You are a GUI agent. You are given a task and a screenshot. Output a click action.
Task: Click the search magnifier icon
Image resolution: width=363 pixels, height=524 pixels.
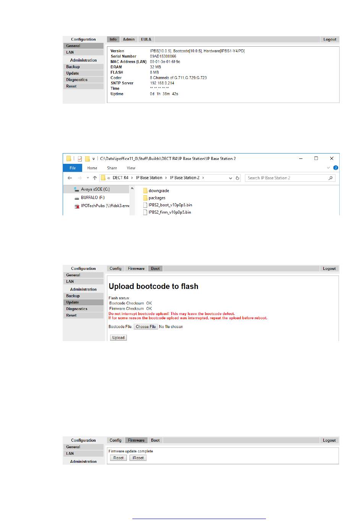pyautogui.click(x=331, y=178)
